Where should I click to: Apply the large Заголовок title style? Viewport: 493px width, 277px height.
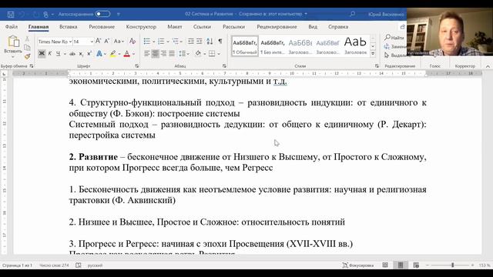pyautogui.click(x=355, y=46)
